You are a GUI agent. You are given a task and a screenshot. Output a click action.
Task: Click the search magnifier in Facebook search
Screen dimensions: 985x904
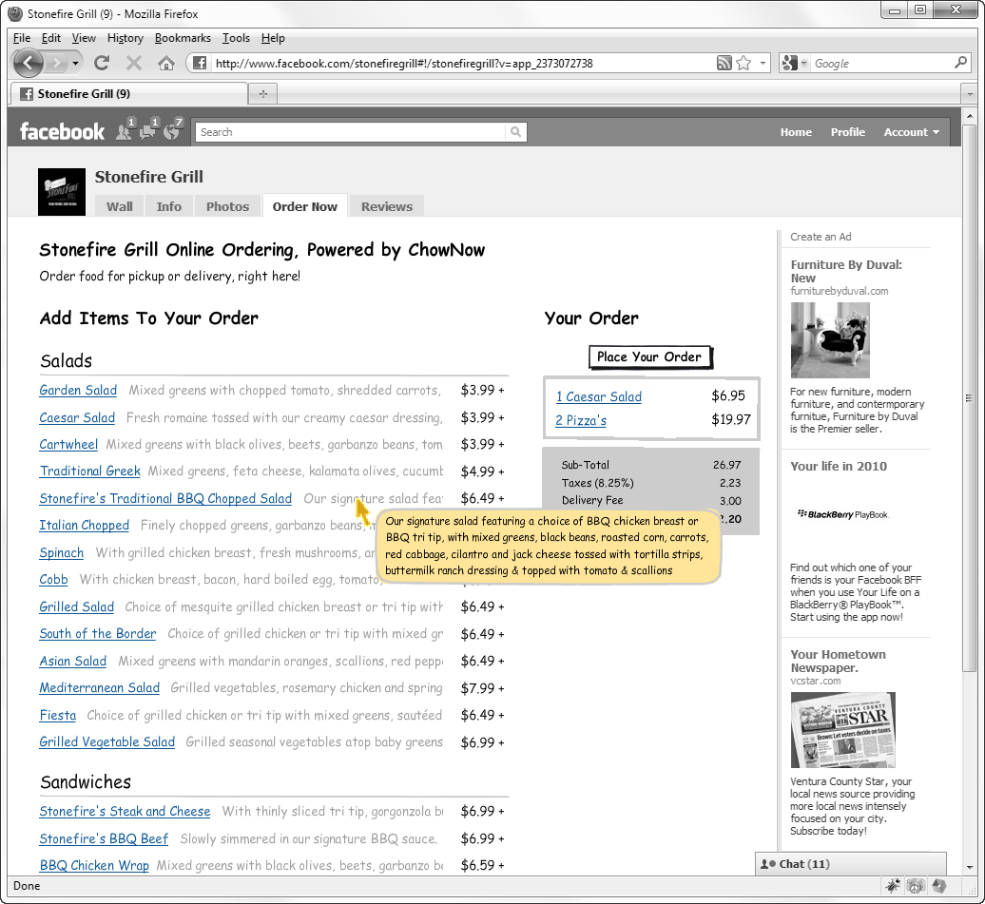(x=515, y=132)
